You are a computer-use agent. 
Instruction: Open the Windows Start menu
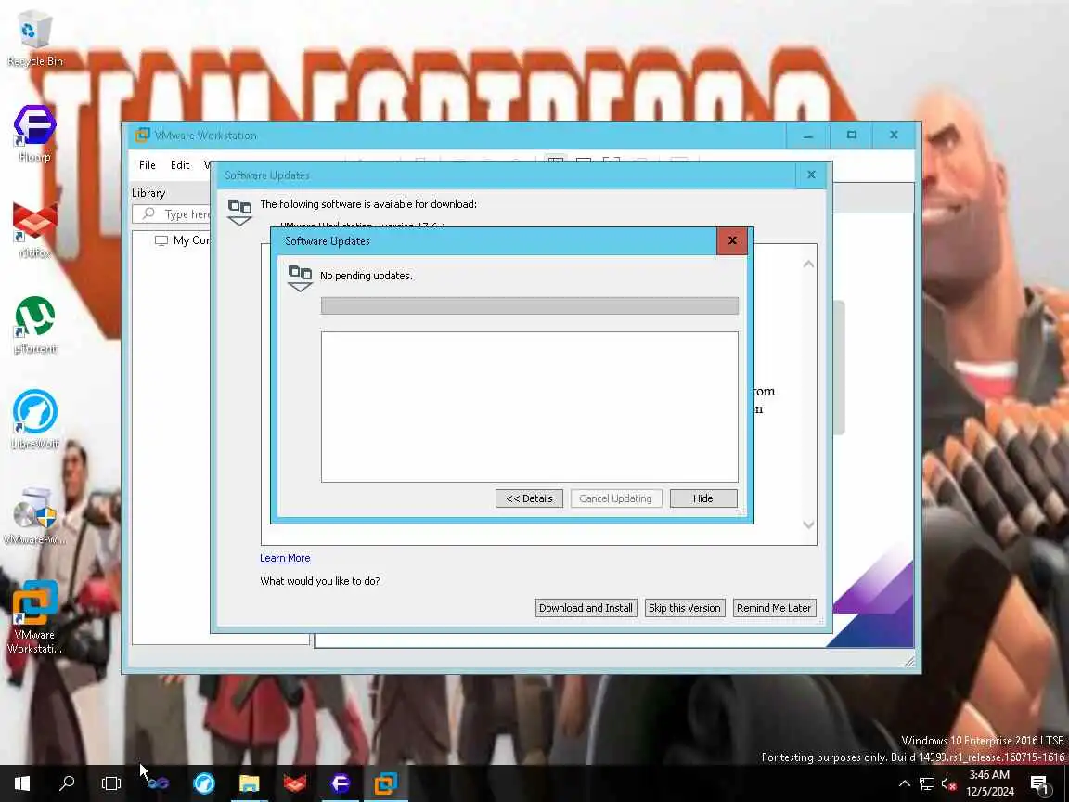point(22,783)
